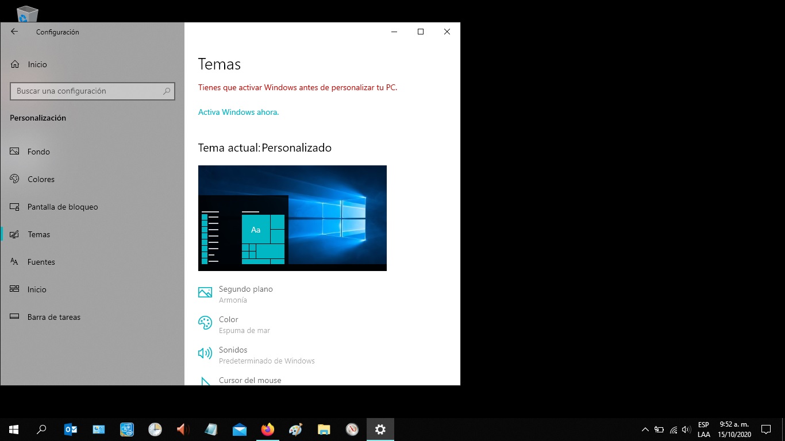Screen dimensions: 785x441
Task: Open the volume tray icon
Action: click(x=686, y=430)
